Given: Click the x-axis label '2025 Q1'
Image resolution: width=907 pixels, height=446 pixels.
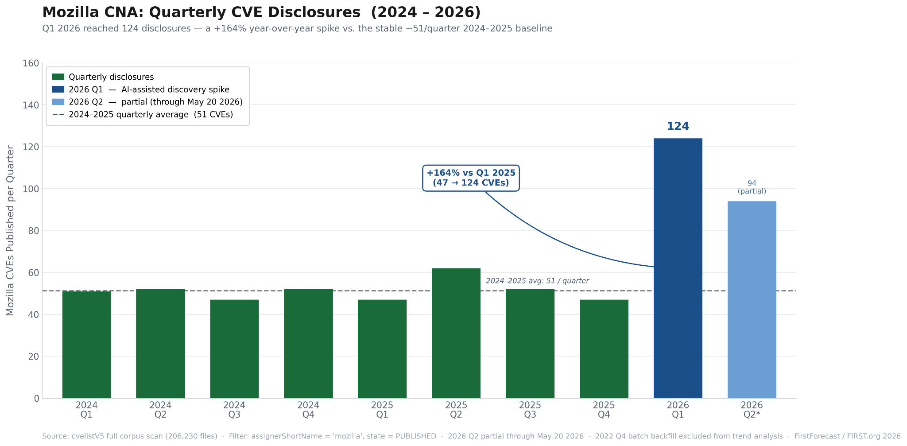Looking at the screenshot, I should (382, 410).
